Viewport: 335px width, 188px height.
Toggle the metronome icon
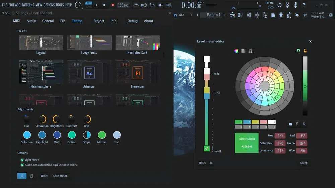(x=136, y=5)
